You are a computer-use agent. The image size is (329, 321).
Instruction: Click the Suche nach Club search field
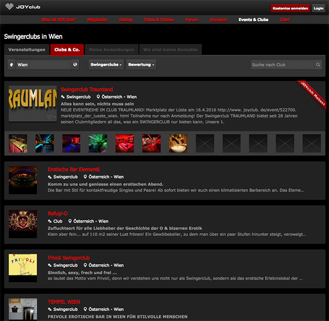point(282,65)
